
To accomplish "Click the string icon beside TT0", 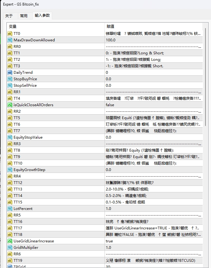I will pyautogui.click(x=10, y=33).
